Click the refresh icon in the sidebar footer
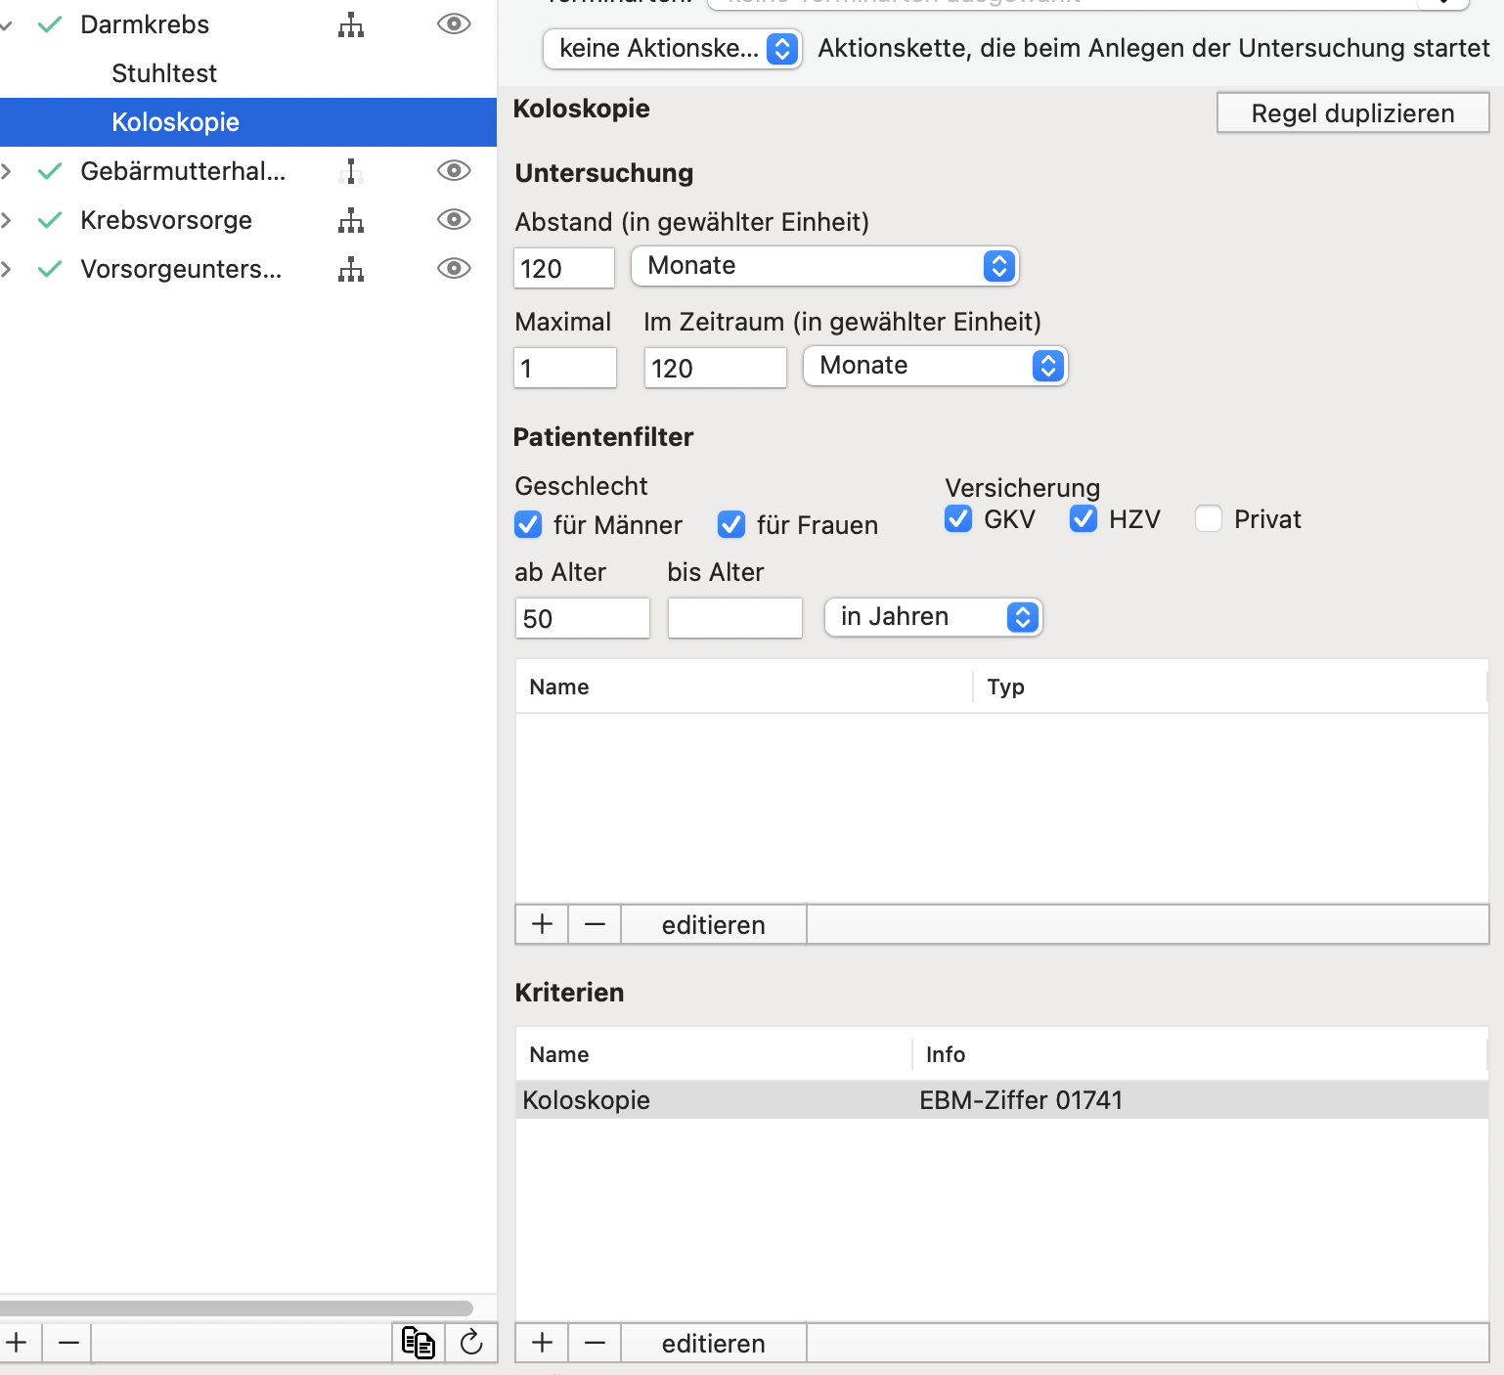The image size is (1504, 1375). click(x=471, y=1343)
